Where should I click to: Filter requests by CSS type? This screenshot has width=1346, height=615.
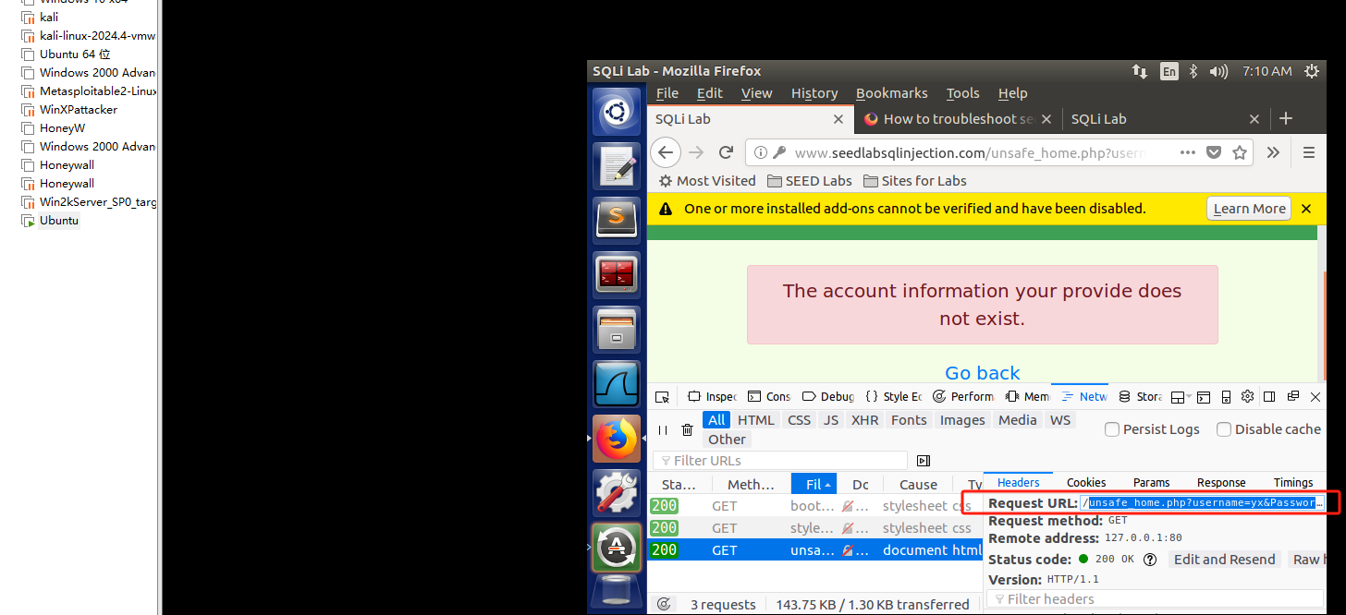click(799, 420)
